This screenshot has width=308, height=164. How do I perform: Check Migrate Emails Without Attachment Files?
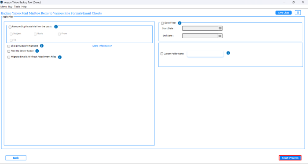coord(9,57)
